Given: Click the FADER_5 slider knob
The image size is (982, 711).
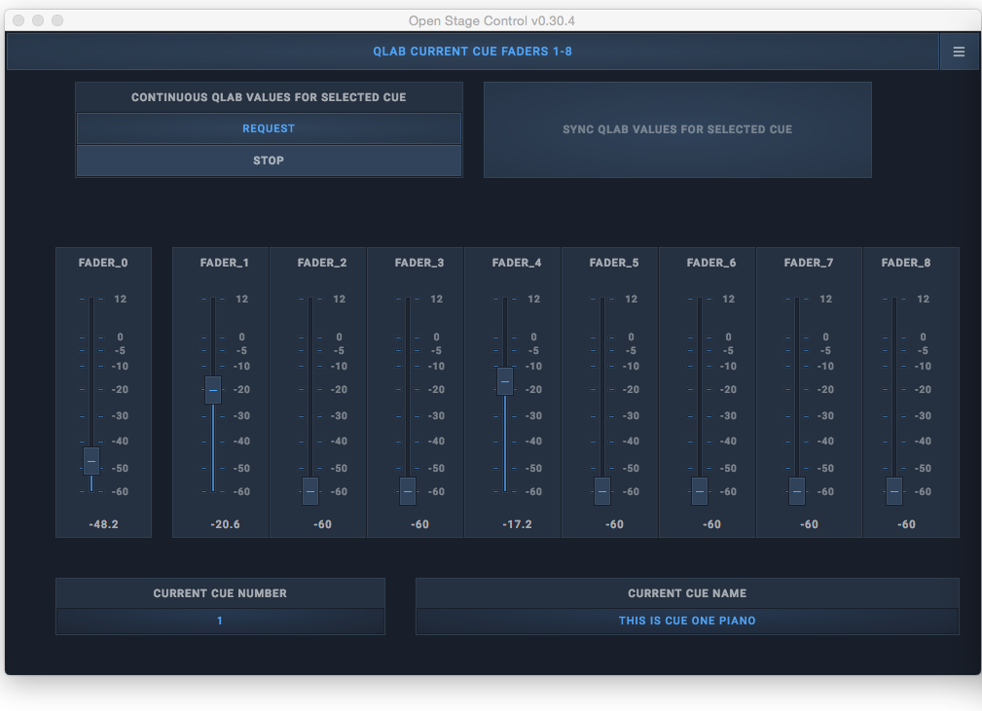Looking at the screenshot, I should (x=602, y=491).
